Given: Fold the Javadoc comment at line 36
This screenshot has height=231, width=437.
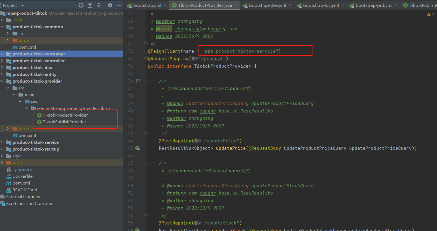Looking at the screenshot, I should (146, 81).
